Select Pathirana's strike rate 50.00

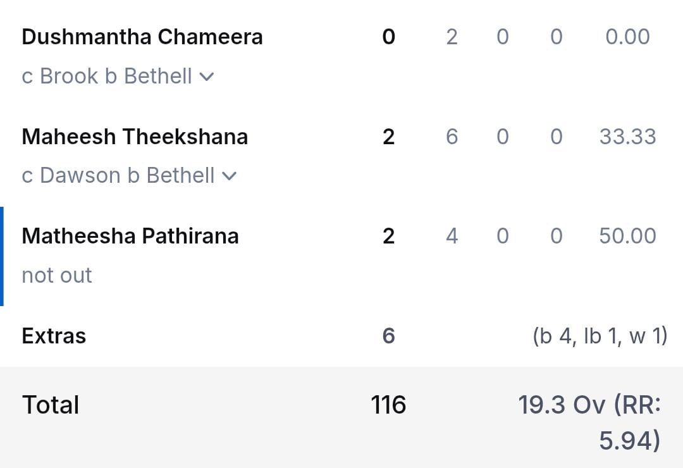(627, 236)
